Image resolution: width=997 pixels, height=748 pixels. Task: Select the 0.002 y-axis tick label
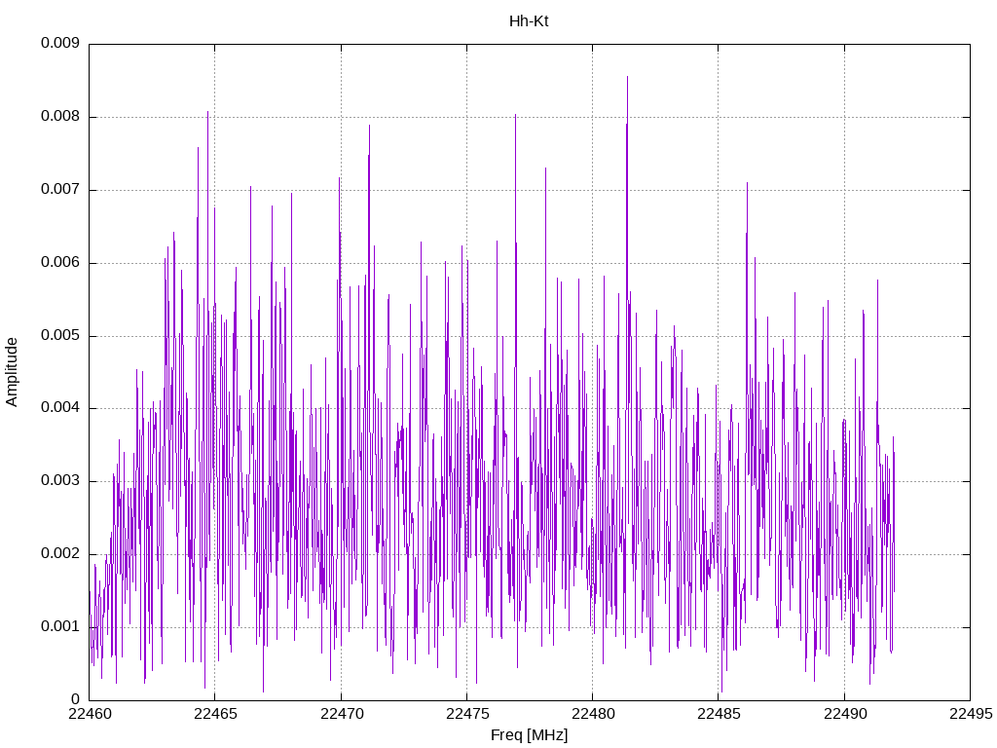(60, 553)
